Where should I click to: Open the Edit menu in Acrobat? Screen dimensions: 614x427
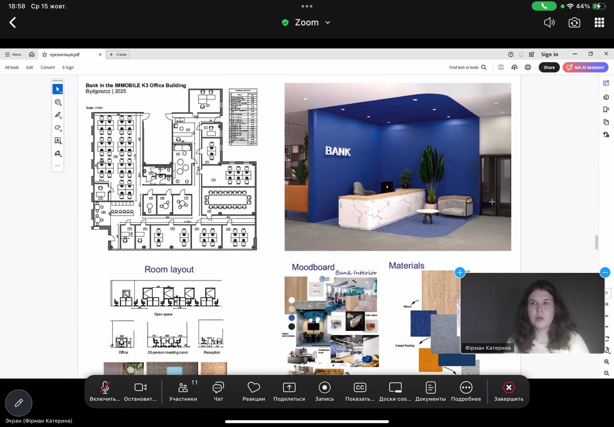pyautogui.click(x=30, y=68)
